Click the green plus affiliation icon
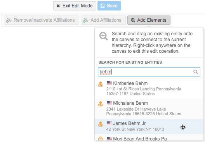The height and width of the screenshot is (142, 205). click(86, 20)
